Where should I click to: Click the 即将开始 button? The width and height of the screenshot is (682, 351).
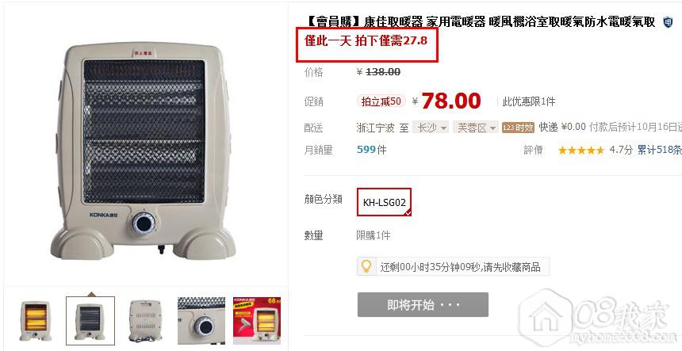(423, 304)
